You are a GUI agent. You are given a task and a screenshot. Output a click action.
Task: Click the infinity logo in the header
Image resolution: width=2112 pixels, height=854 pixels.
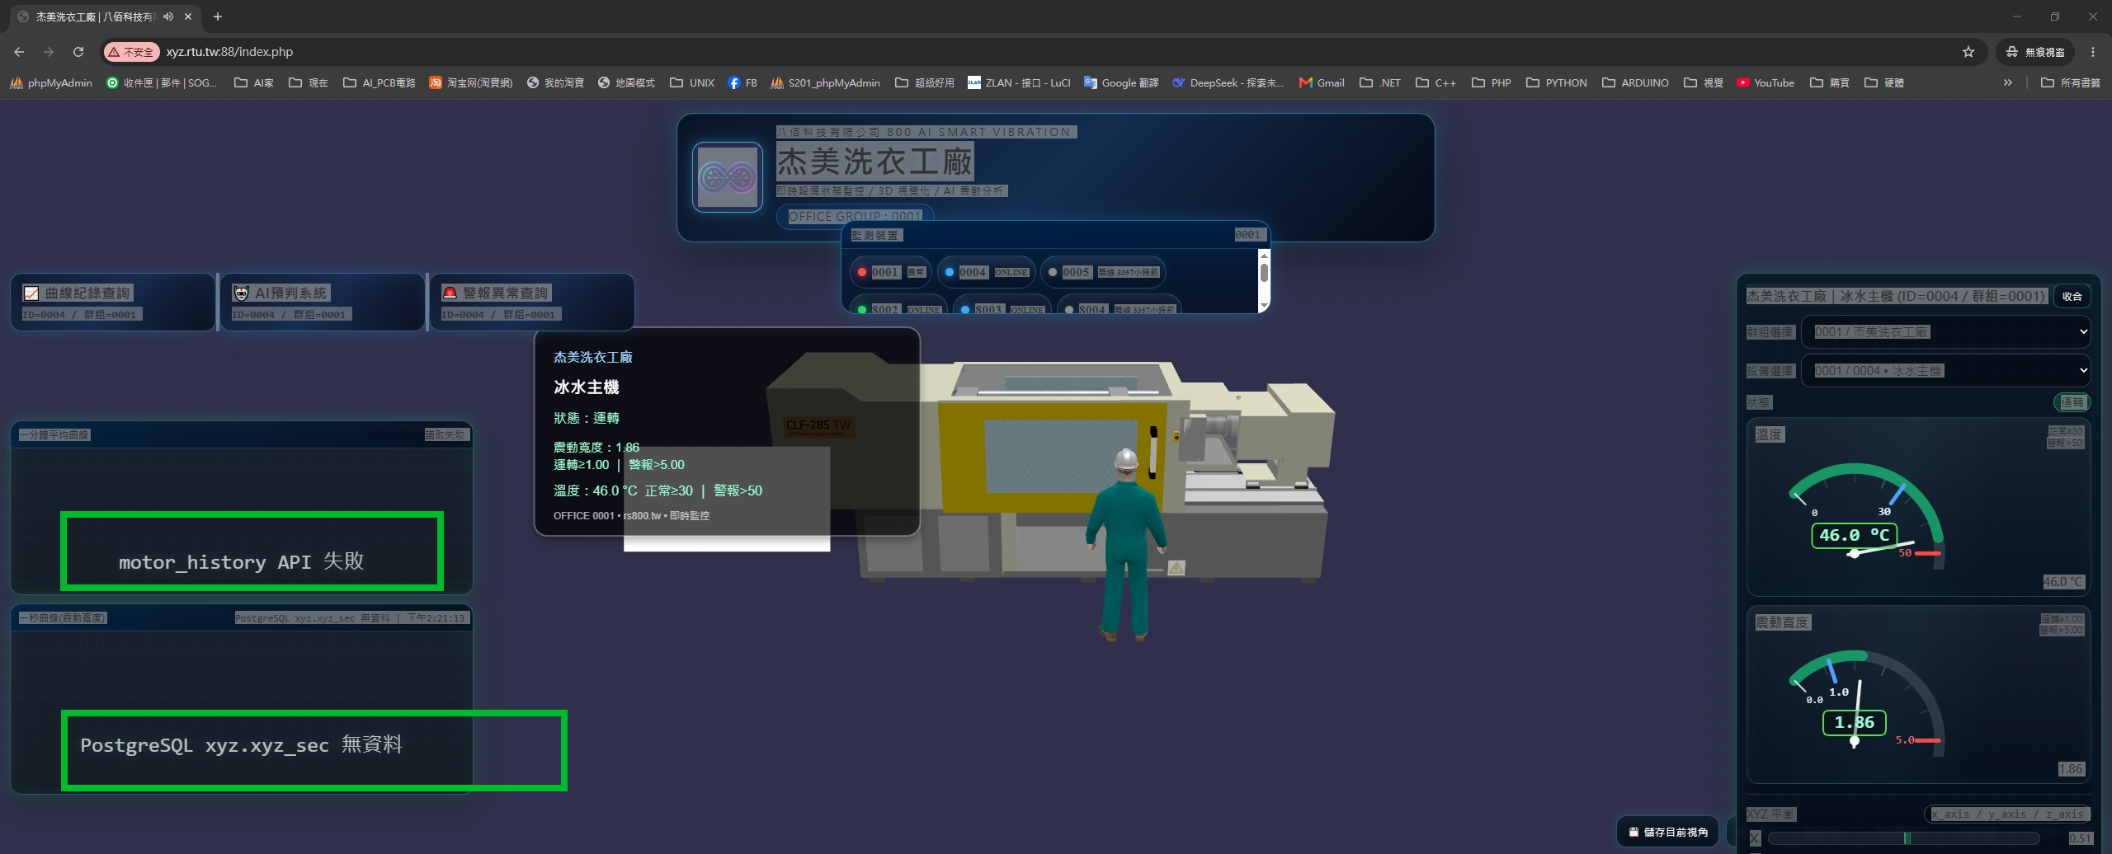point(727,177)
